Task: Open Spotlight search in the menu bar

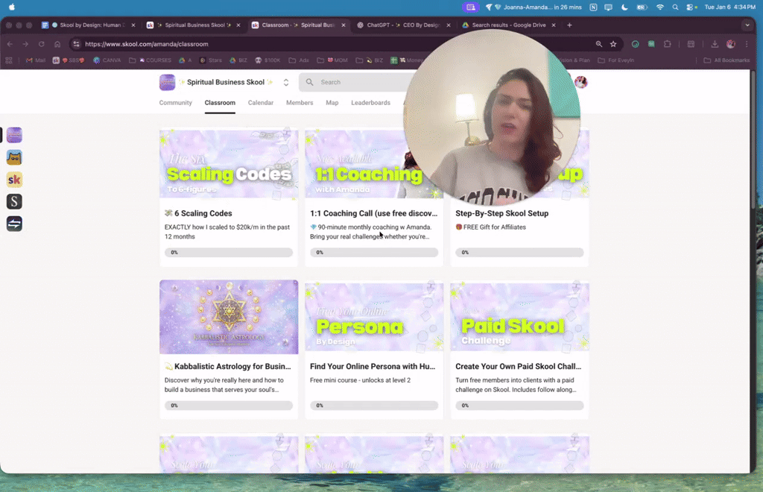Action: point(675,7)
